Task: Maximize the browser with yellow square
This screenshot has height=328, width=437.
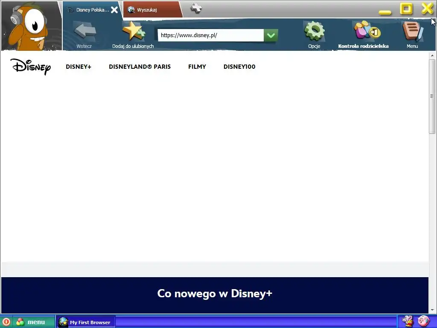Action: [406, 9]
